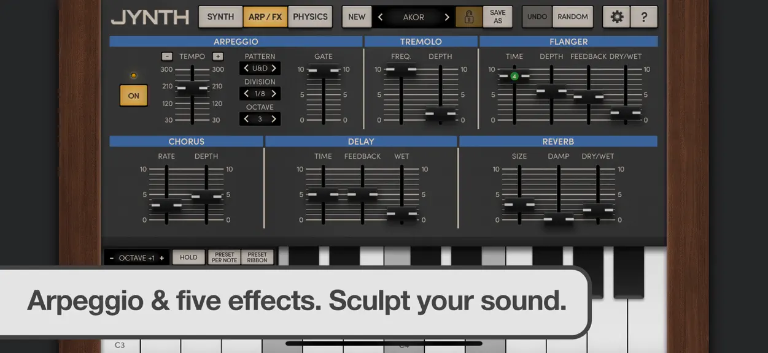The image size is (768, 353).
Task: Click the arpeggio octave value 3
Action: point(260,119)
